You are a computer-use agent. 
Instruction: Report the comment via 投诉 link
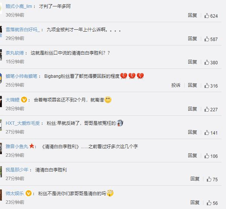[x=176, y=85]
